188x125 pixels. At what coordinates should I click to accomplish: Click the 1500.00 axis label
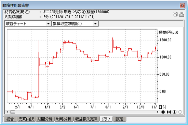[165, 40]
